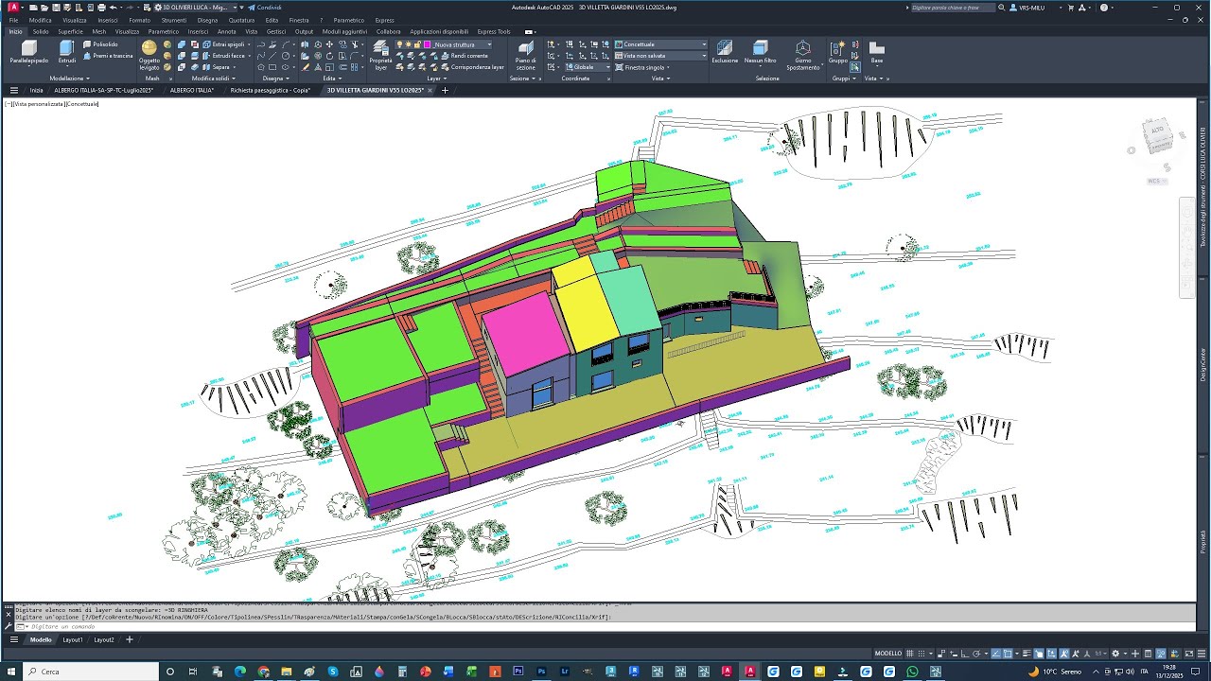
Task: Open the help question mark icon
Action: coord(1104,8)
